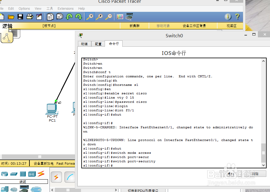The image size is (270, 192).
Task: Click the 复制 button in Switch0
Action: 231,174
